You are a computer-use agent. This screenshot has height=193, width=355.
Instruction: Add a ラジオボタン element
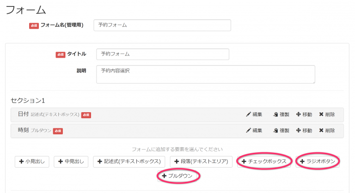coord(318,162)
